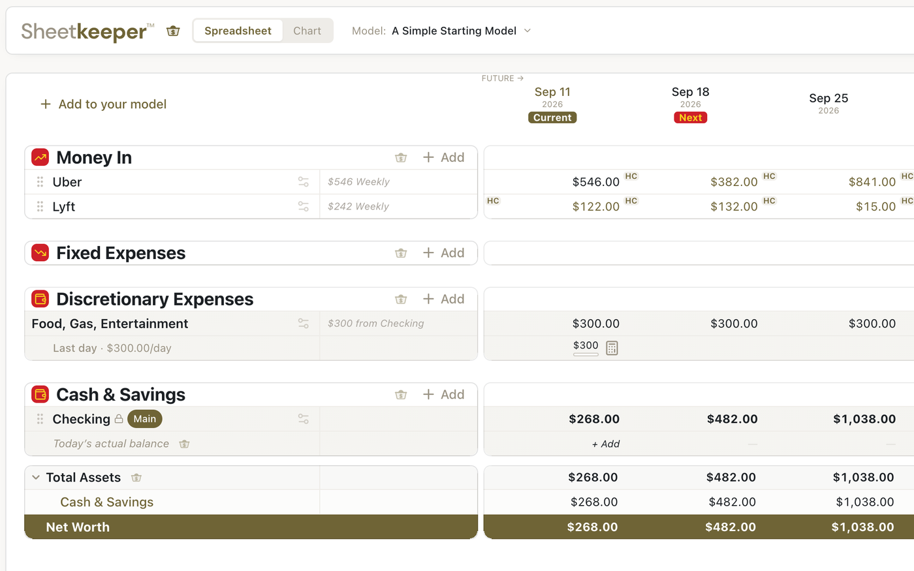The image size is (914, 571).
Task: Switch to the Spreadsheet tab
Action: point(238,31)
